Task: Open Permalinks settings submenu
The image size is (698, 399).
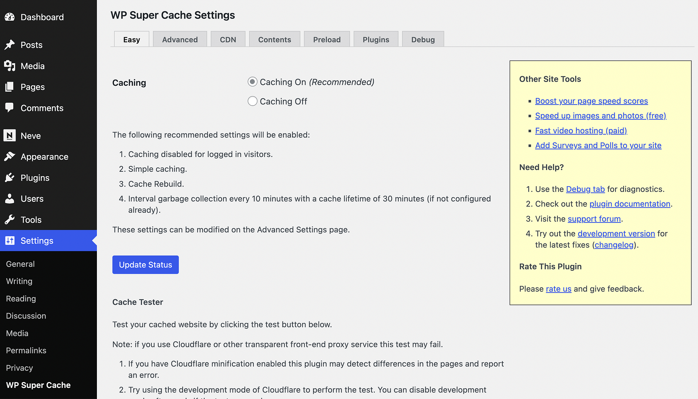Action: [26, 350]
